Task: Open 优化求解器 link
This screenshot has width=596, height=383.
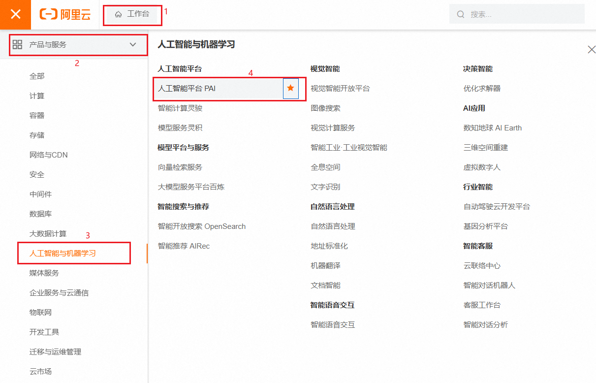Action: [482, 89]
